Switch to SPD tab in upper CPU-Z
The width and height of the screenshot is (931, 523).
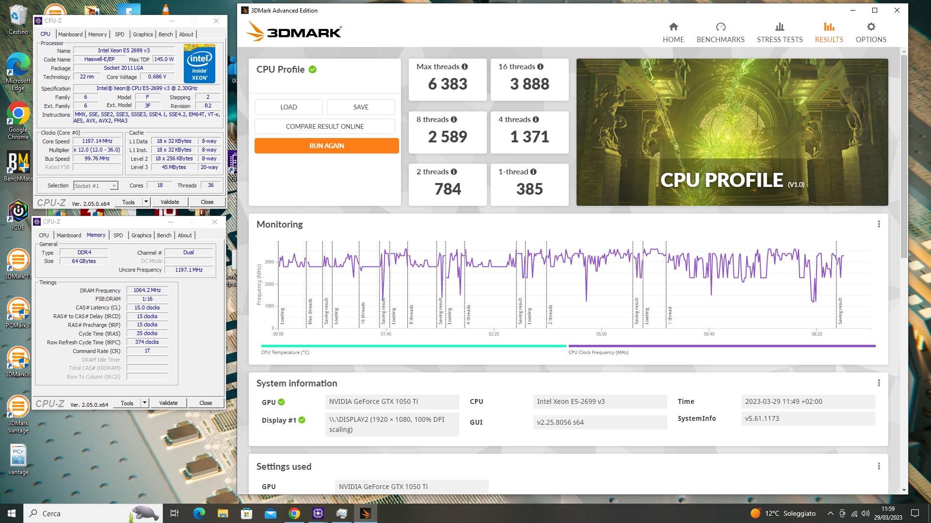[119, 34]
